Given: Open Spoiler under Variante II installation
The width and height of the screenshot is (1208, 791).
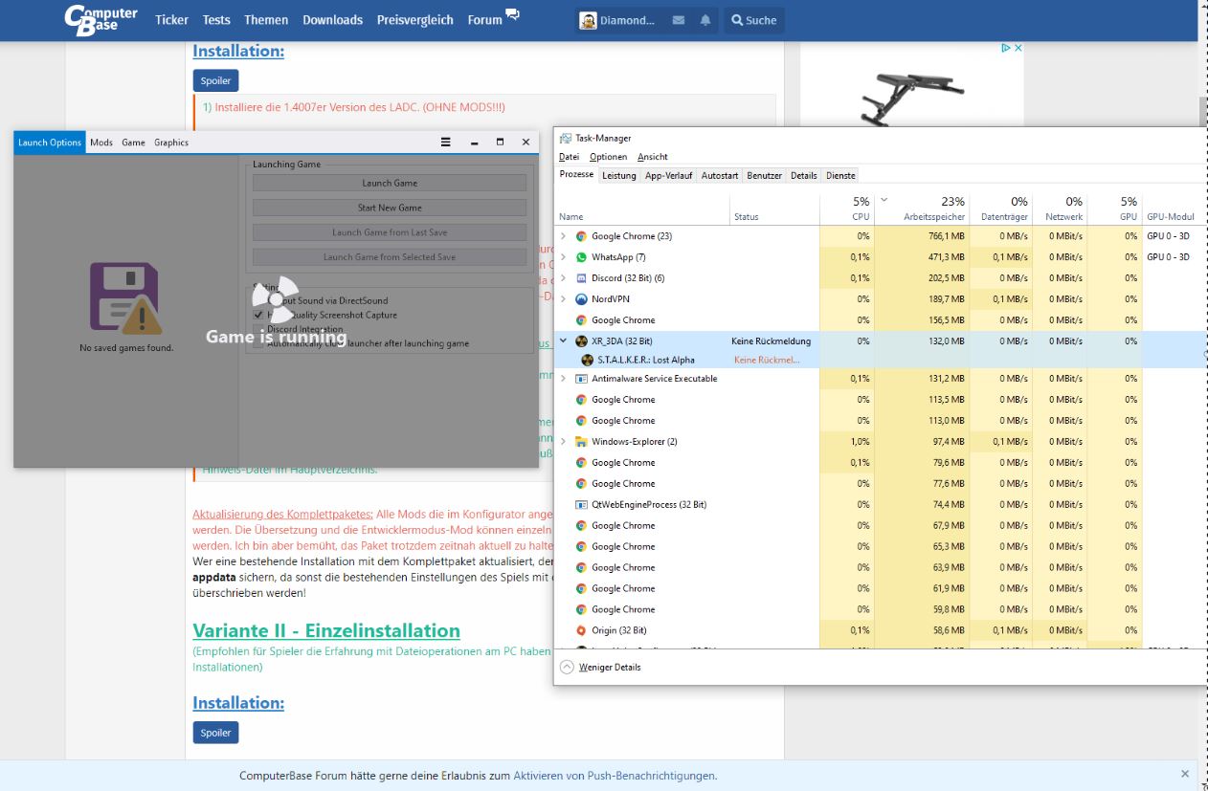Looking at the screenshot, I should click(215, 733).
